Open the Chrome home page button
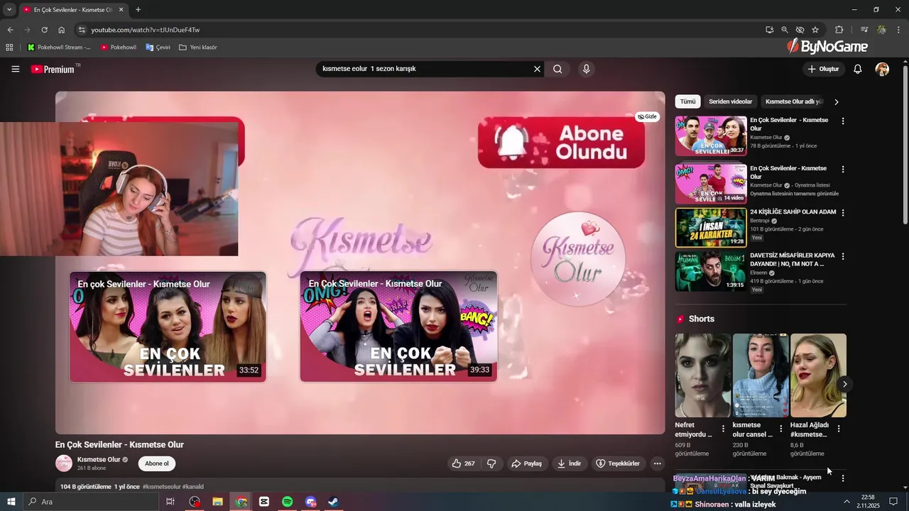This screenshot has height=511, width=909. pos(61,30)
